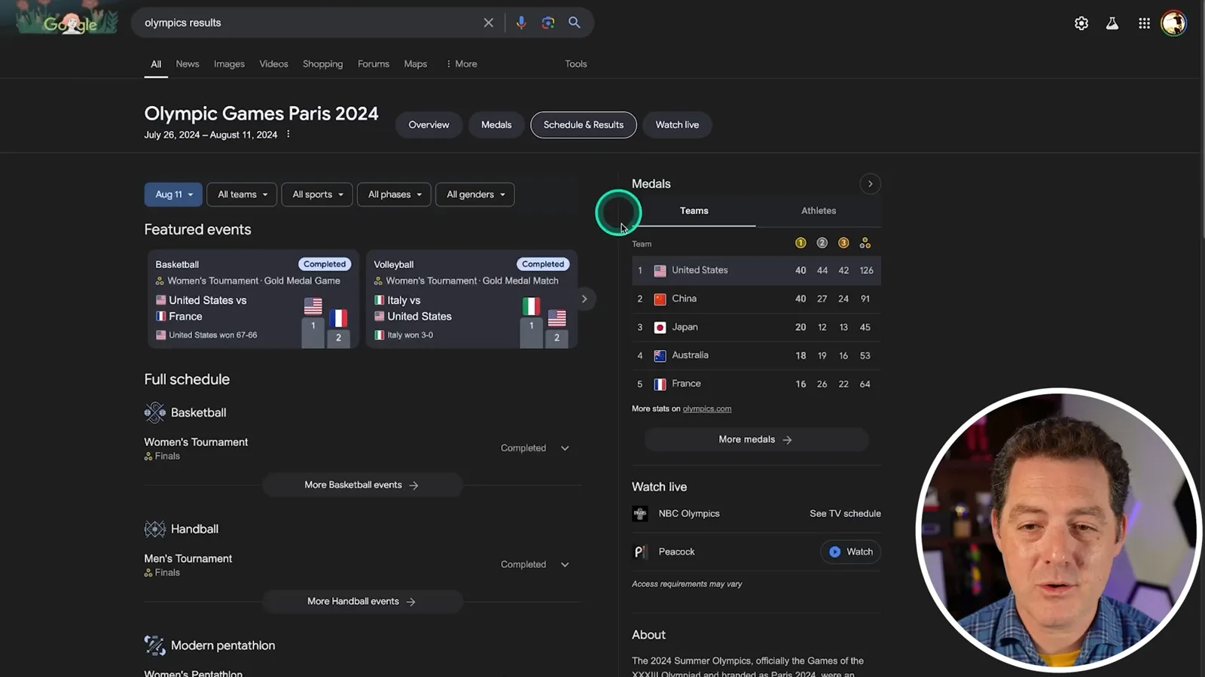Expand the Basketball Women's Tournament Completed row
Image resolution: width=1205 pixels, height=677 pixels.
[x=565, y=448]
